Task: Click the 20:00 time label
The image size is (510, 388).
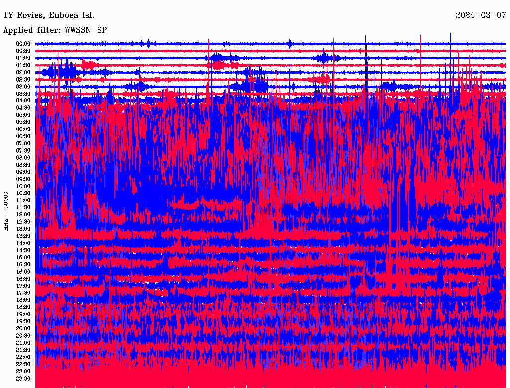Action: 23,328
